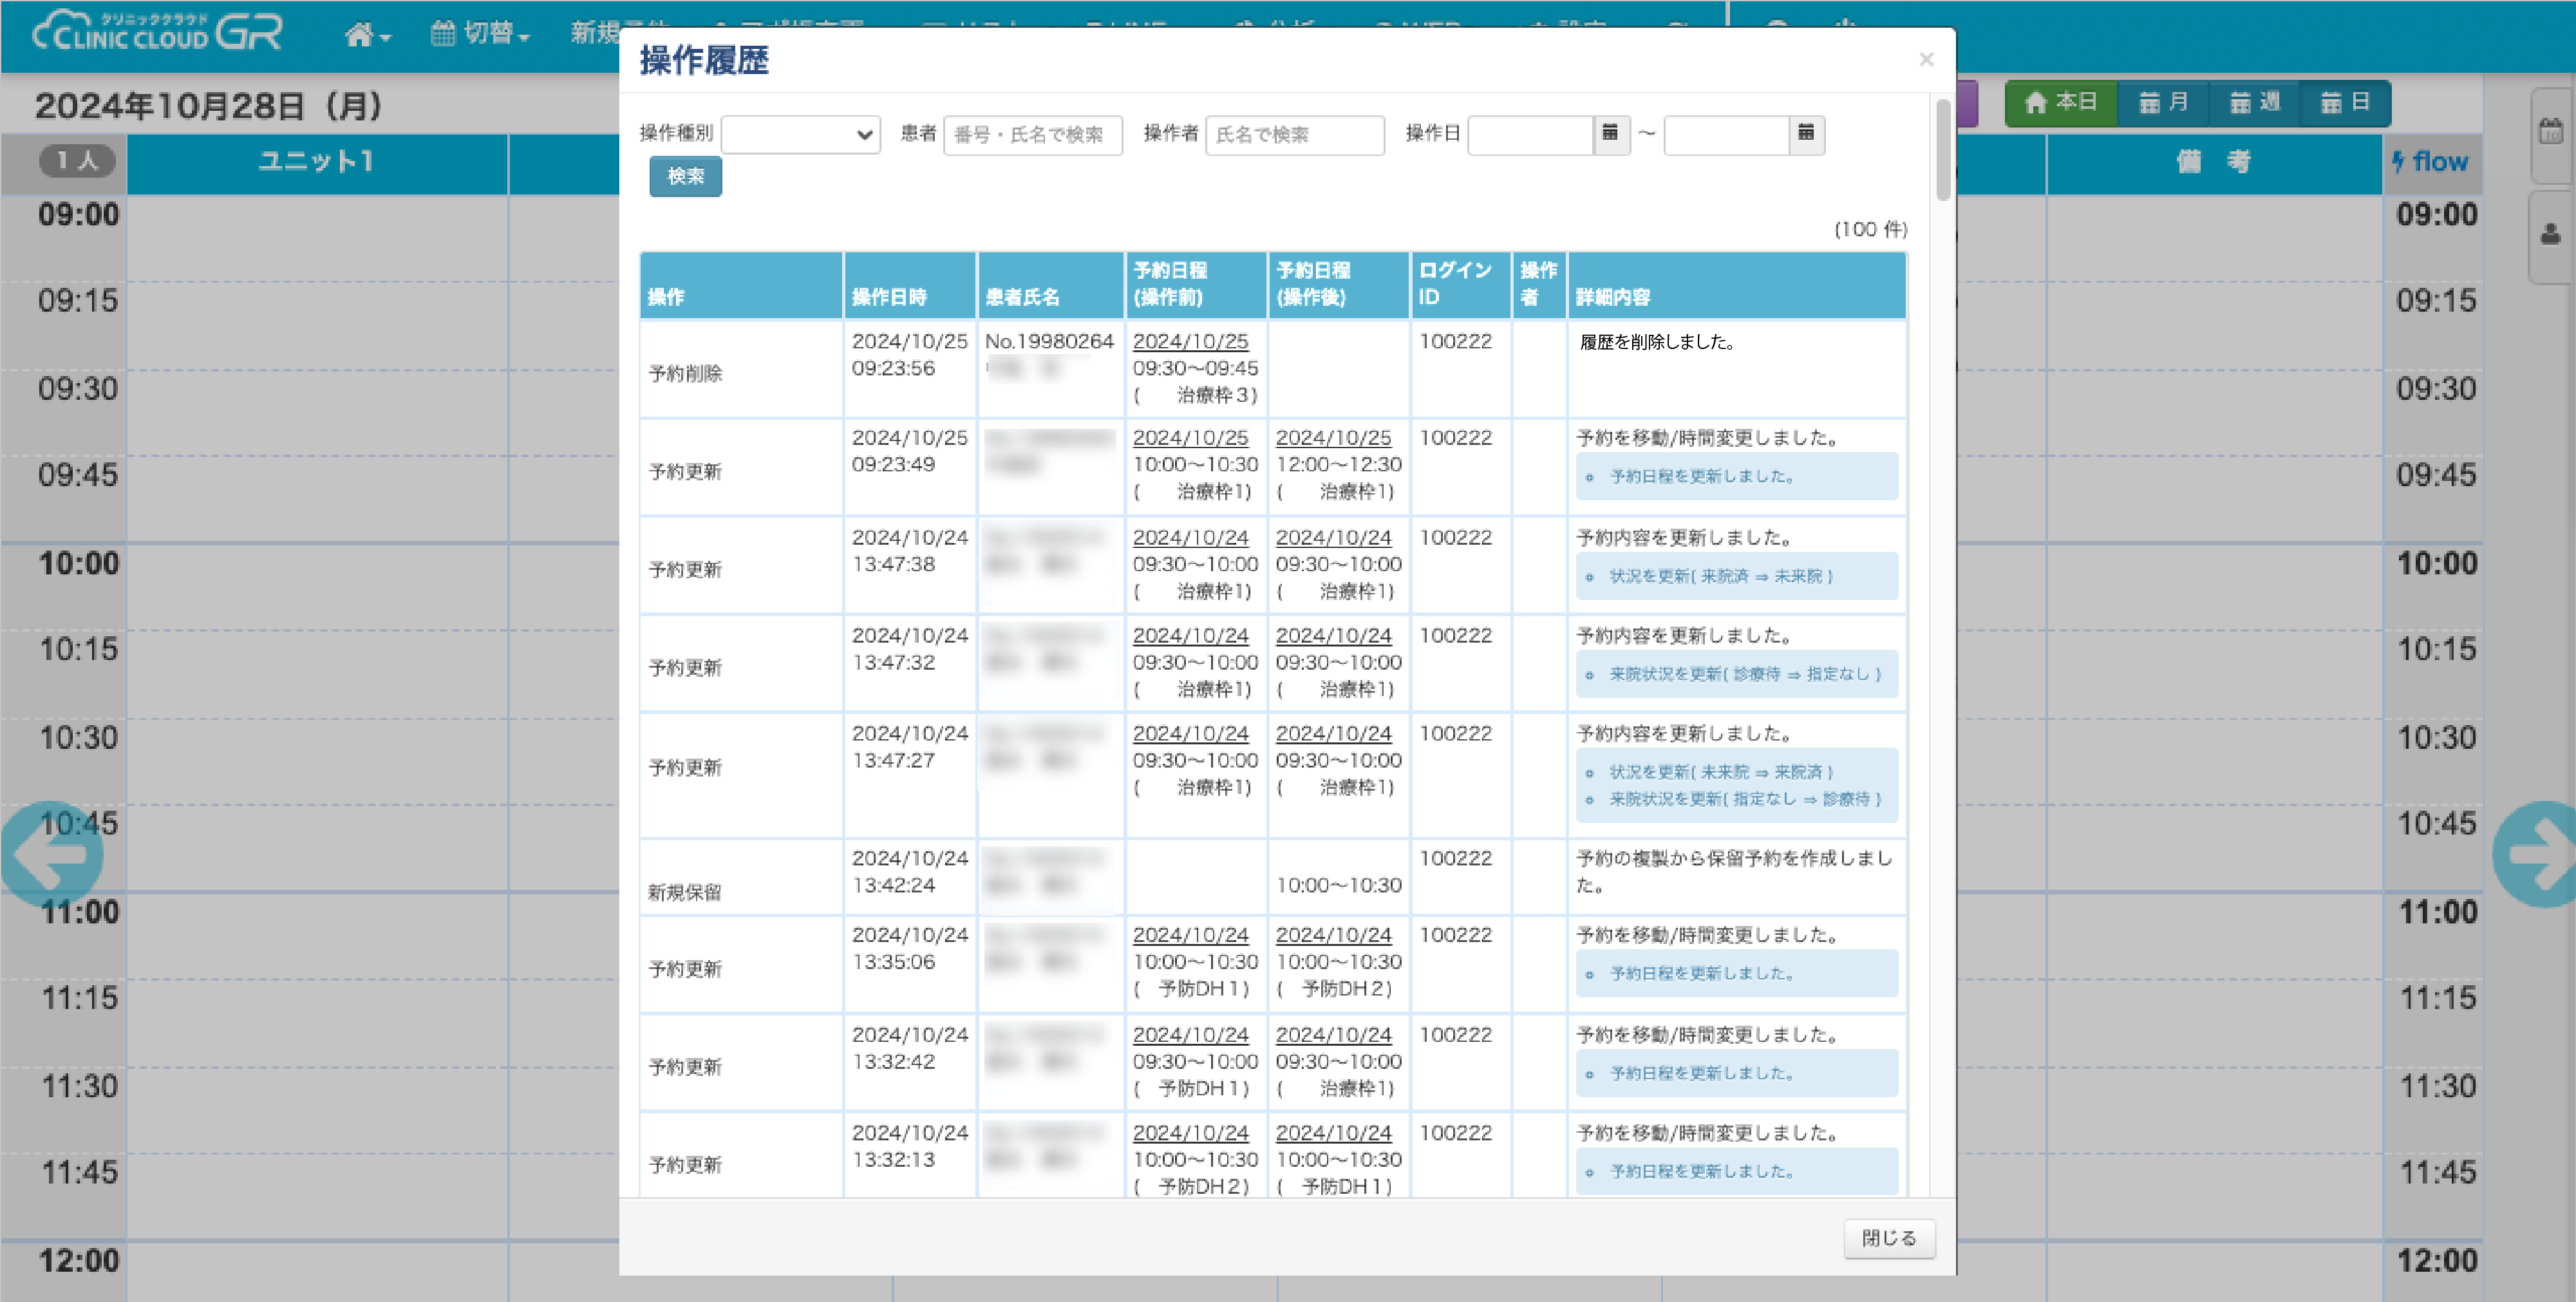This screenshot has width=2576, height=1302.
Task: Focus the 操作者 name search field
Action: pyautogui.click(x=1294, y=134)
